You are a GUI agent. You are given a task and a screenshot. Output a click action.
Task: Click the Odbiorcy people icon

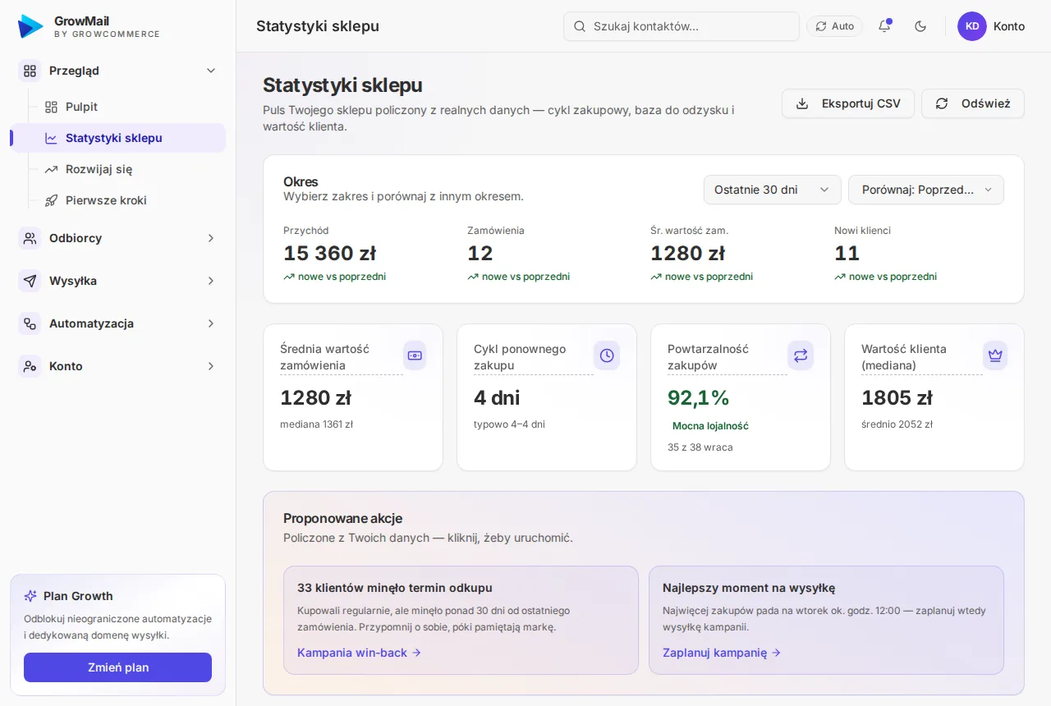coord(30,238)
